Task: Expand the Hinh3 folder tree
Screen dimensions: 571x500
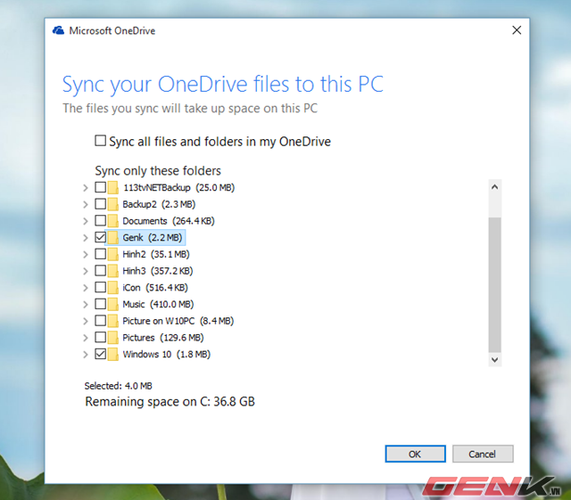Action: [86, 271]
